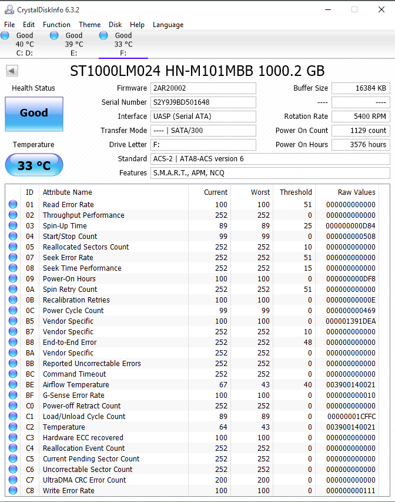Click the status orb of Command Timeout
This screenshot has height=502, width=395.
click(x=13, y=374)
